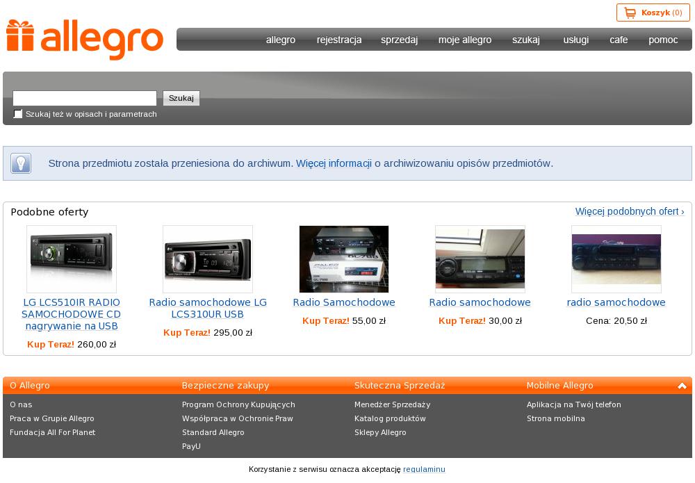Open the allegro menu item

tap(281, 40)
